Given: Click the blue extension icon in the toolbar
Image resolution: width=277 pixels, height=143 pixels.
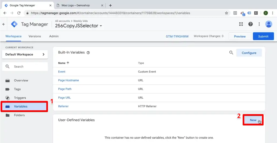Looking at the screenshot, I should 249,13.
